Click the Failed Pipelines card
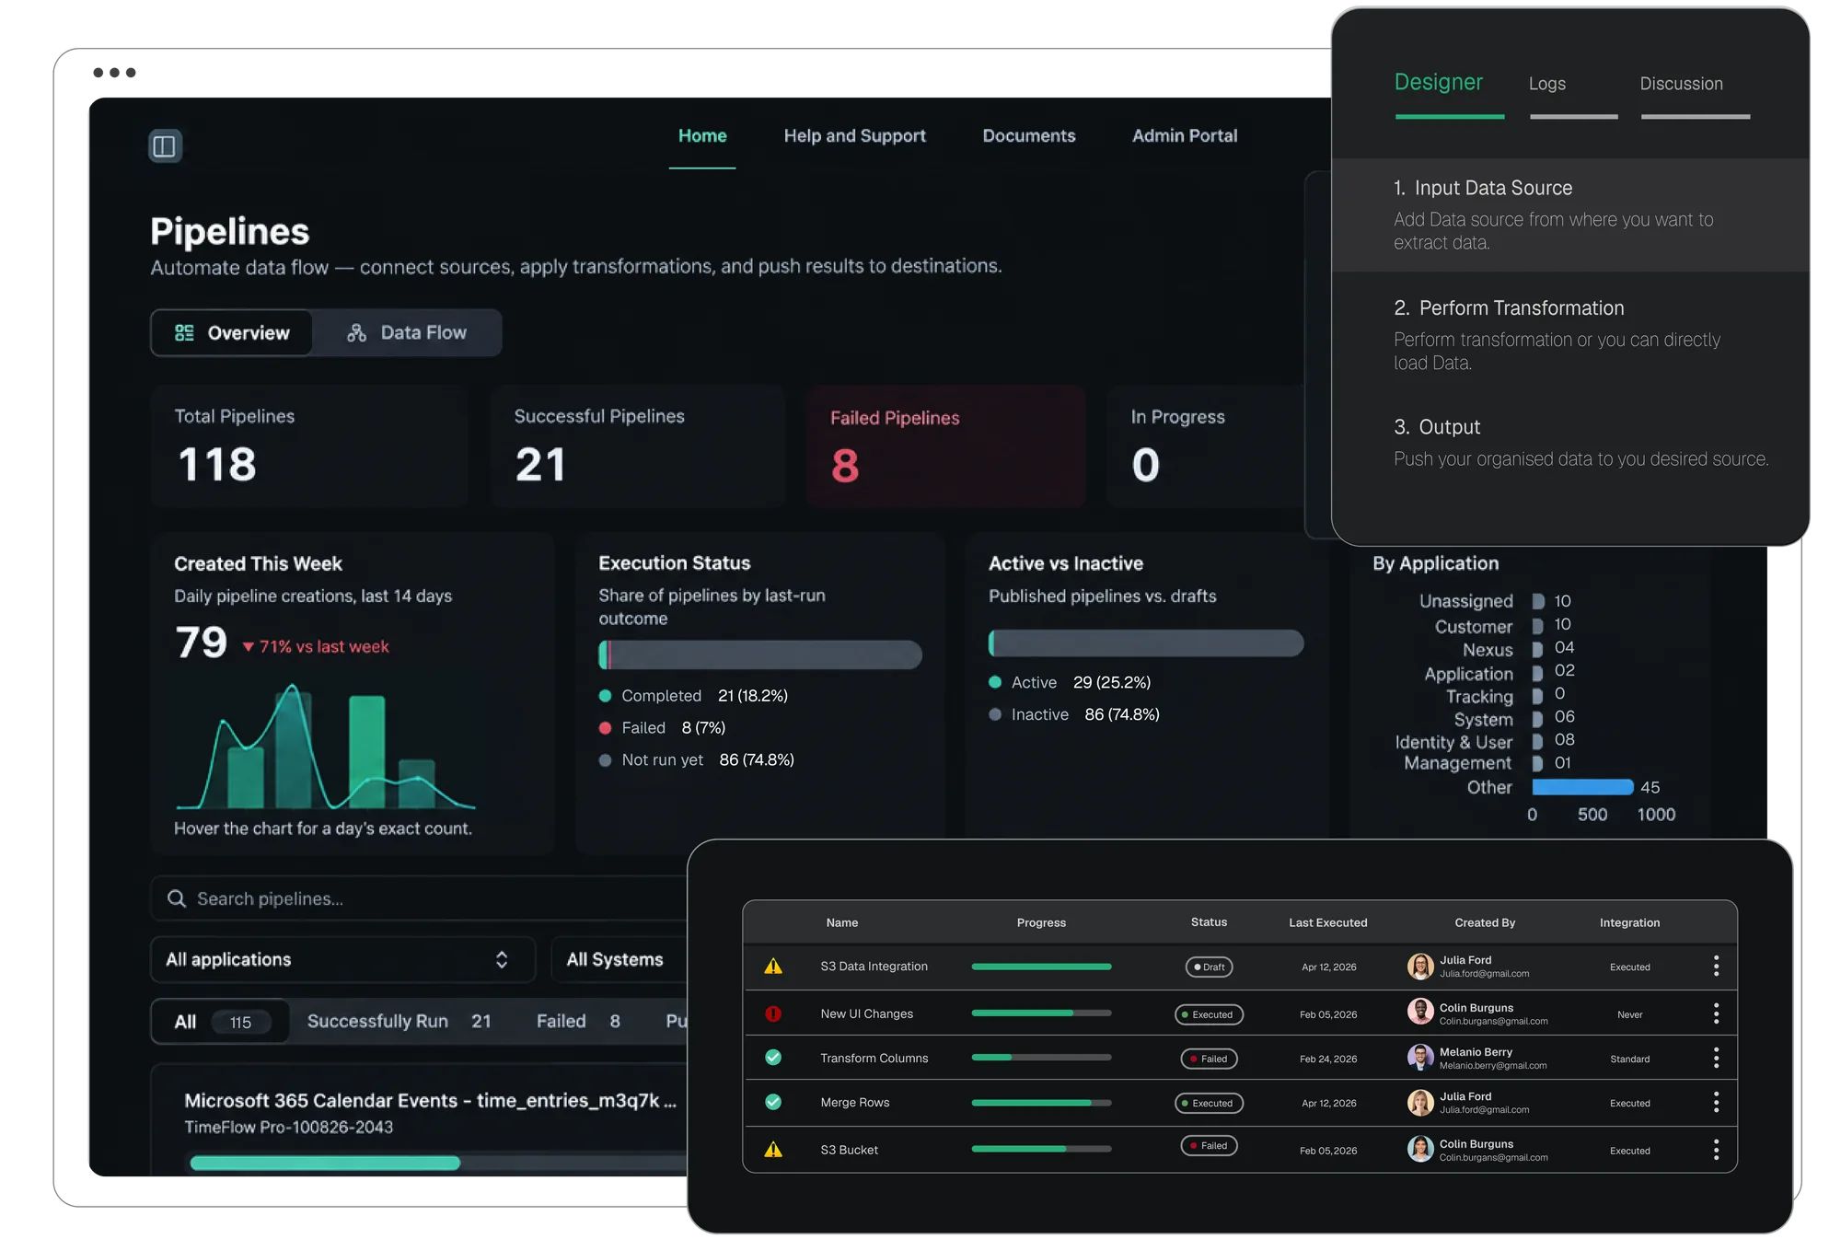 945,446
